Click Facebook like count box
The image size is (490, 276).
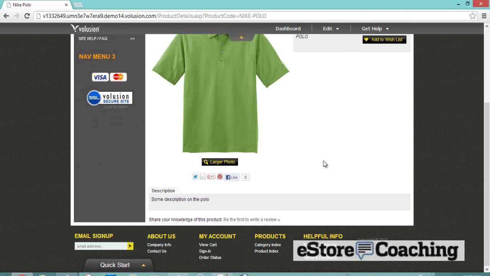245,177
